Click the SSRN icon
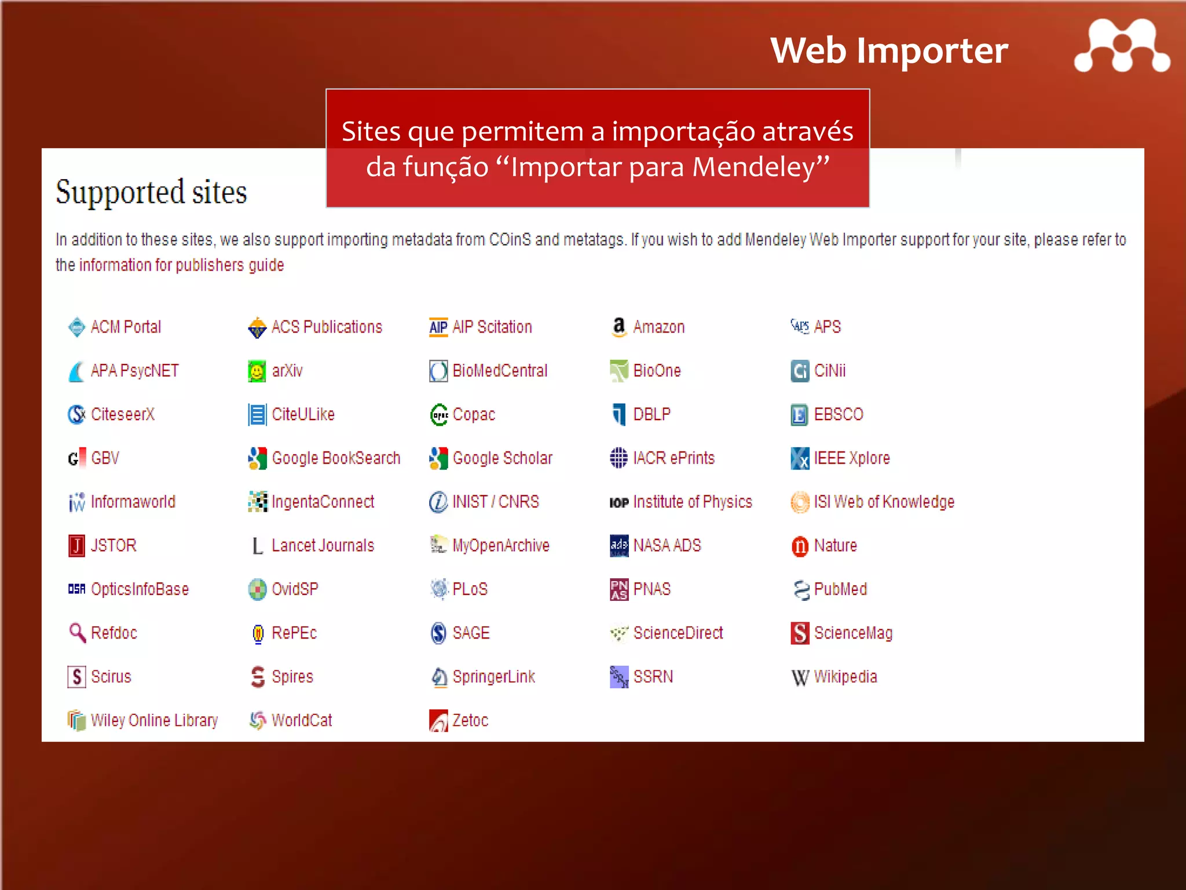1186x890 pixels. (x=619, y=677)
